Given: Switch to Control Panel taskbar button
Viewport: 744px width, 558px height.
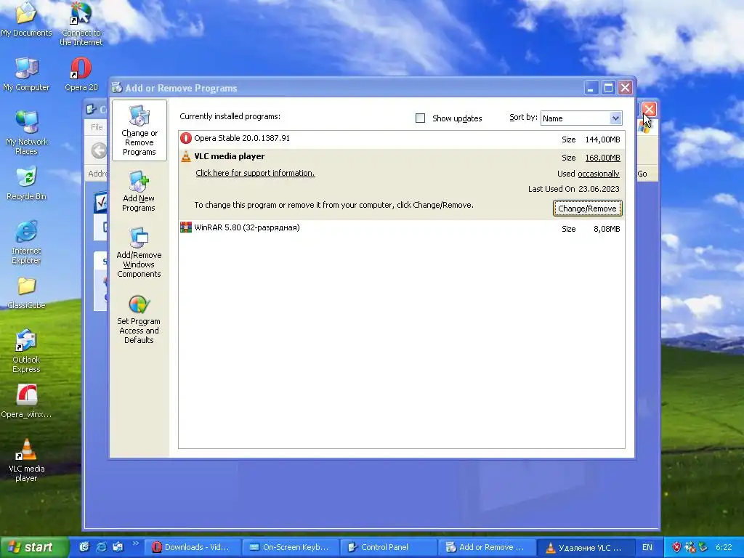Looking at the screenshot, I should tap(388, 547).
